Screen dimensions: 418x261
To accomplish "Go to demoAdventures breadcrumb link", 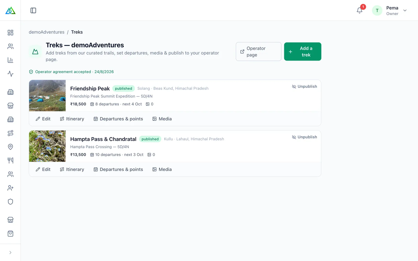I will [47, 32].
